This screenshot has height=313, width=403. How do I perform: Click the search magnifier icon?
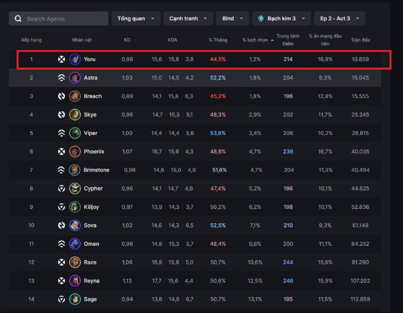(18, 19)
